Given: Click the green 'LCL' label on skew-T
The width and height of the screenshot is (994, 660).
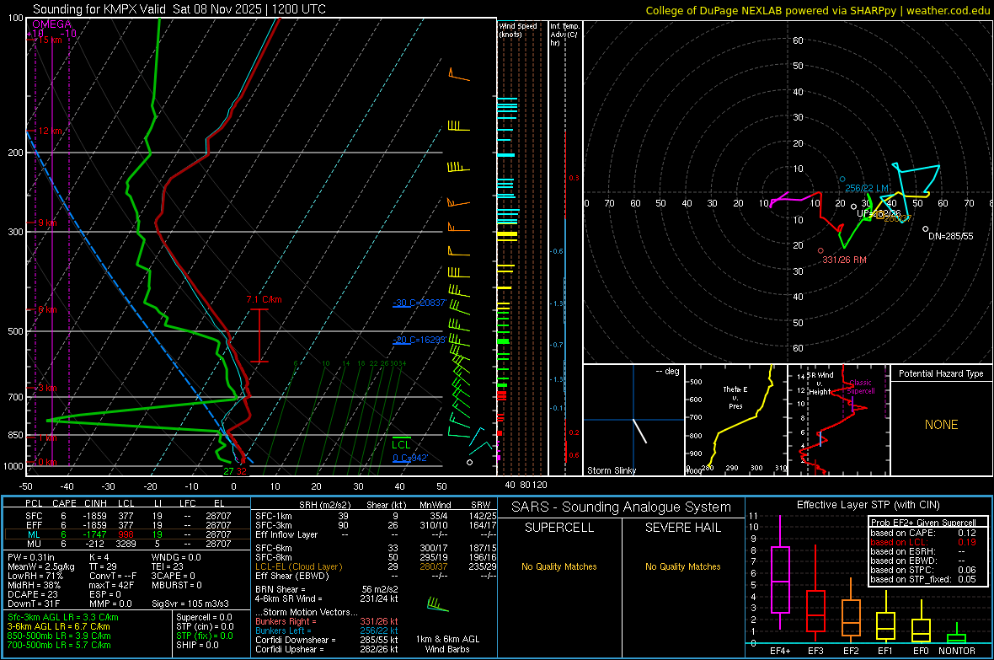Looking at the screenshot, I should click(x=401, y=444).
